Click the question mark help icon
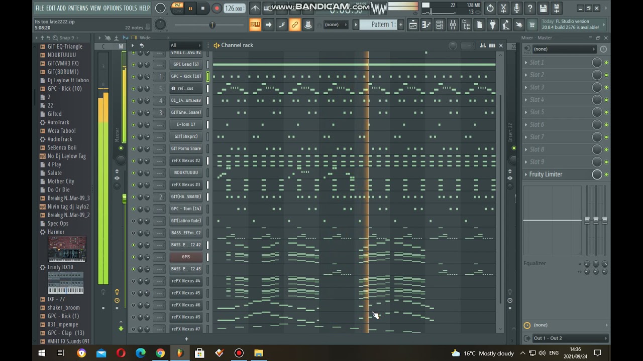Screen dimensions: 643x361 point(529,9)
